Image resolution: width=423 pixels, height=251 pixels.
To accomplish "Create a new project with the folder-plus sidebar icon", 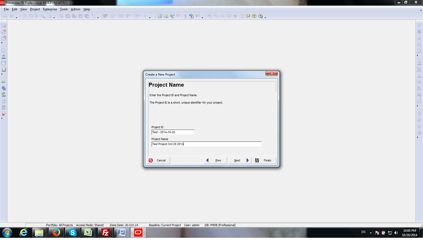I will [x=3, y=26].
